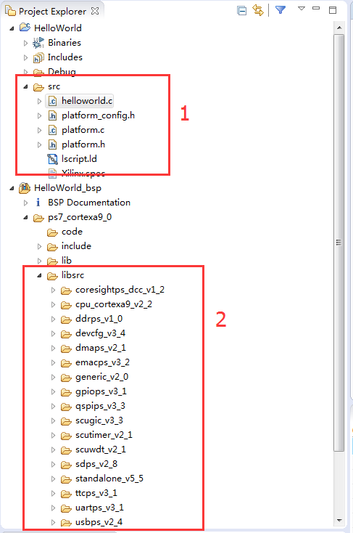Click the Includes folder icon
353x533 pixels.
click(38, 58)
